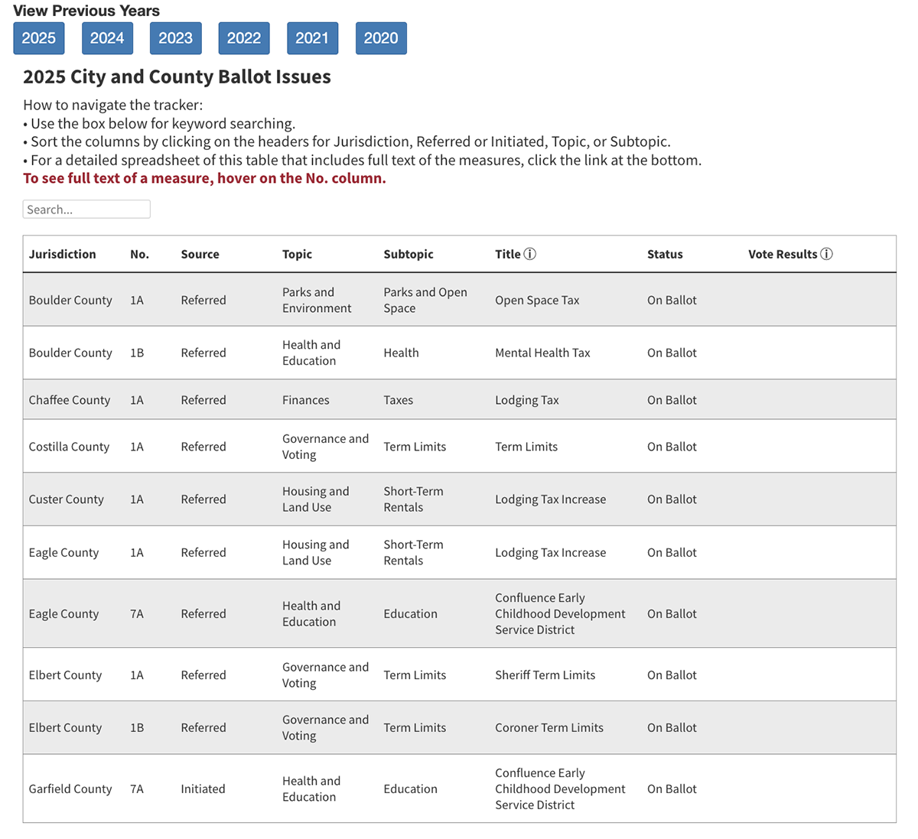Click measure 7A for Garfield County
Image resolution: width=918 pixels, height=839 pixels.
pyautogui.click(x=137, y=789)
